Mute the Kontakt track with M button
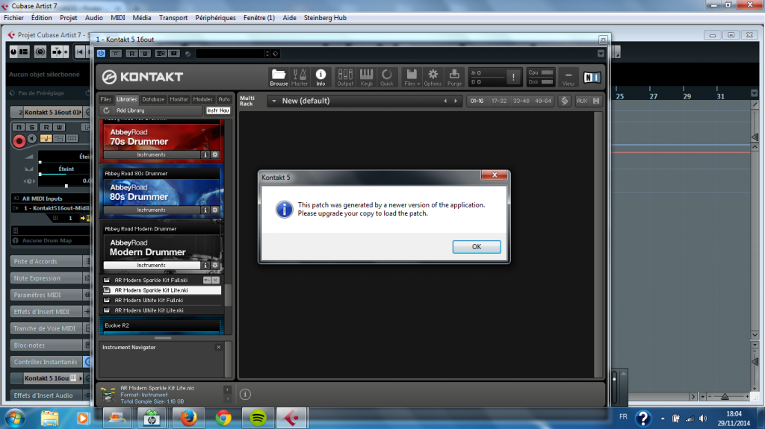This screenshot has height=429, width=765. coord(19,128)
